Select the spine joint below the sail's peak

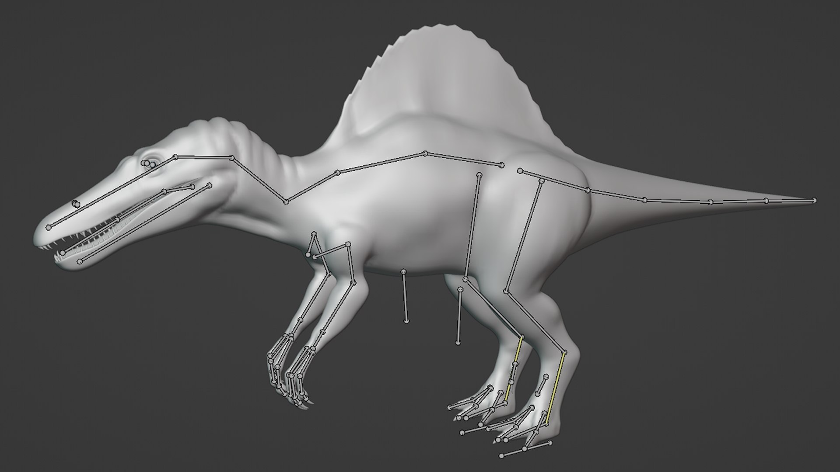(x=425, y=153)
